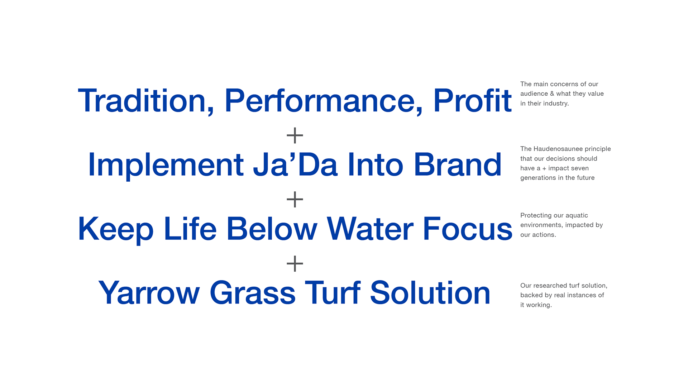Select the Yarrow Grass Turf Solution heading

[294, 293]
